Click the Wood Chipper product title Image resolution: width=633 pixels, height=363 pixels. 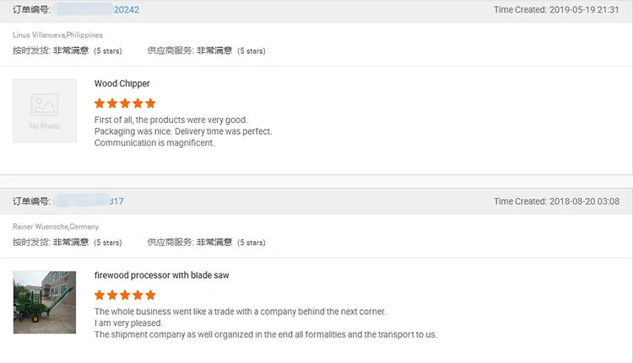122,83
